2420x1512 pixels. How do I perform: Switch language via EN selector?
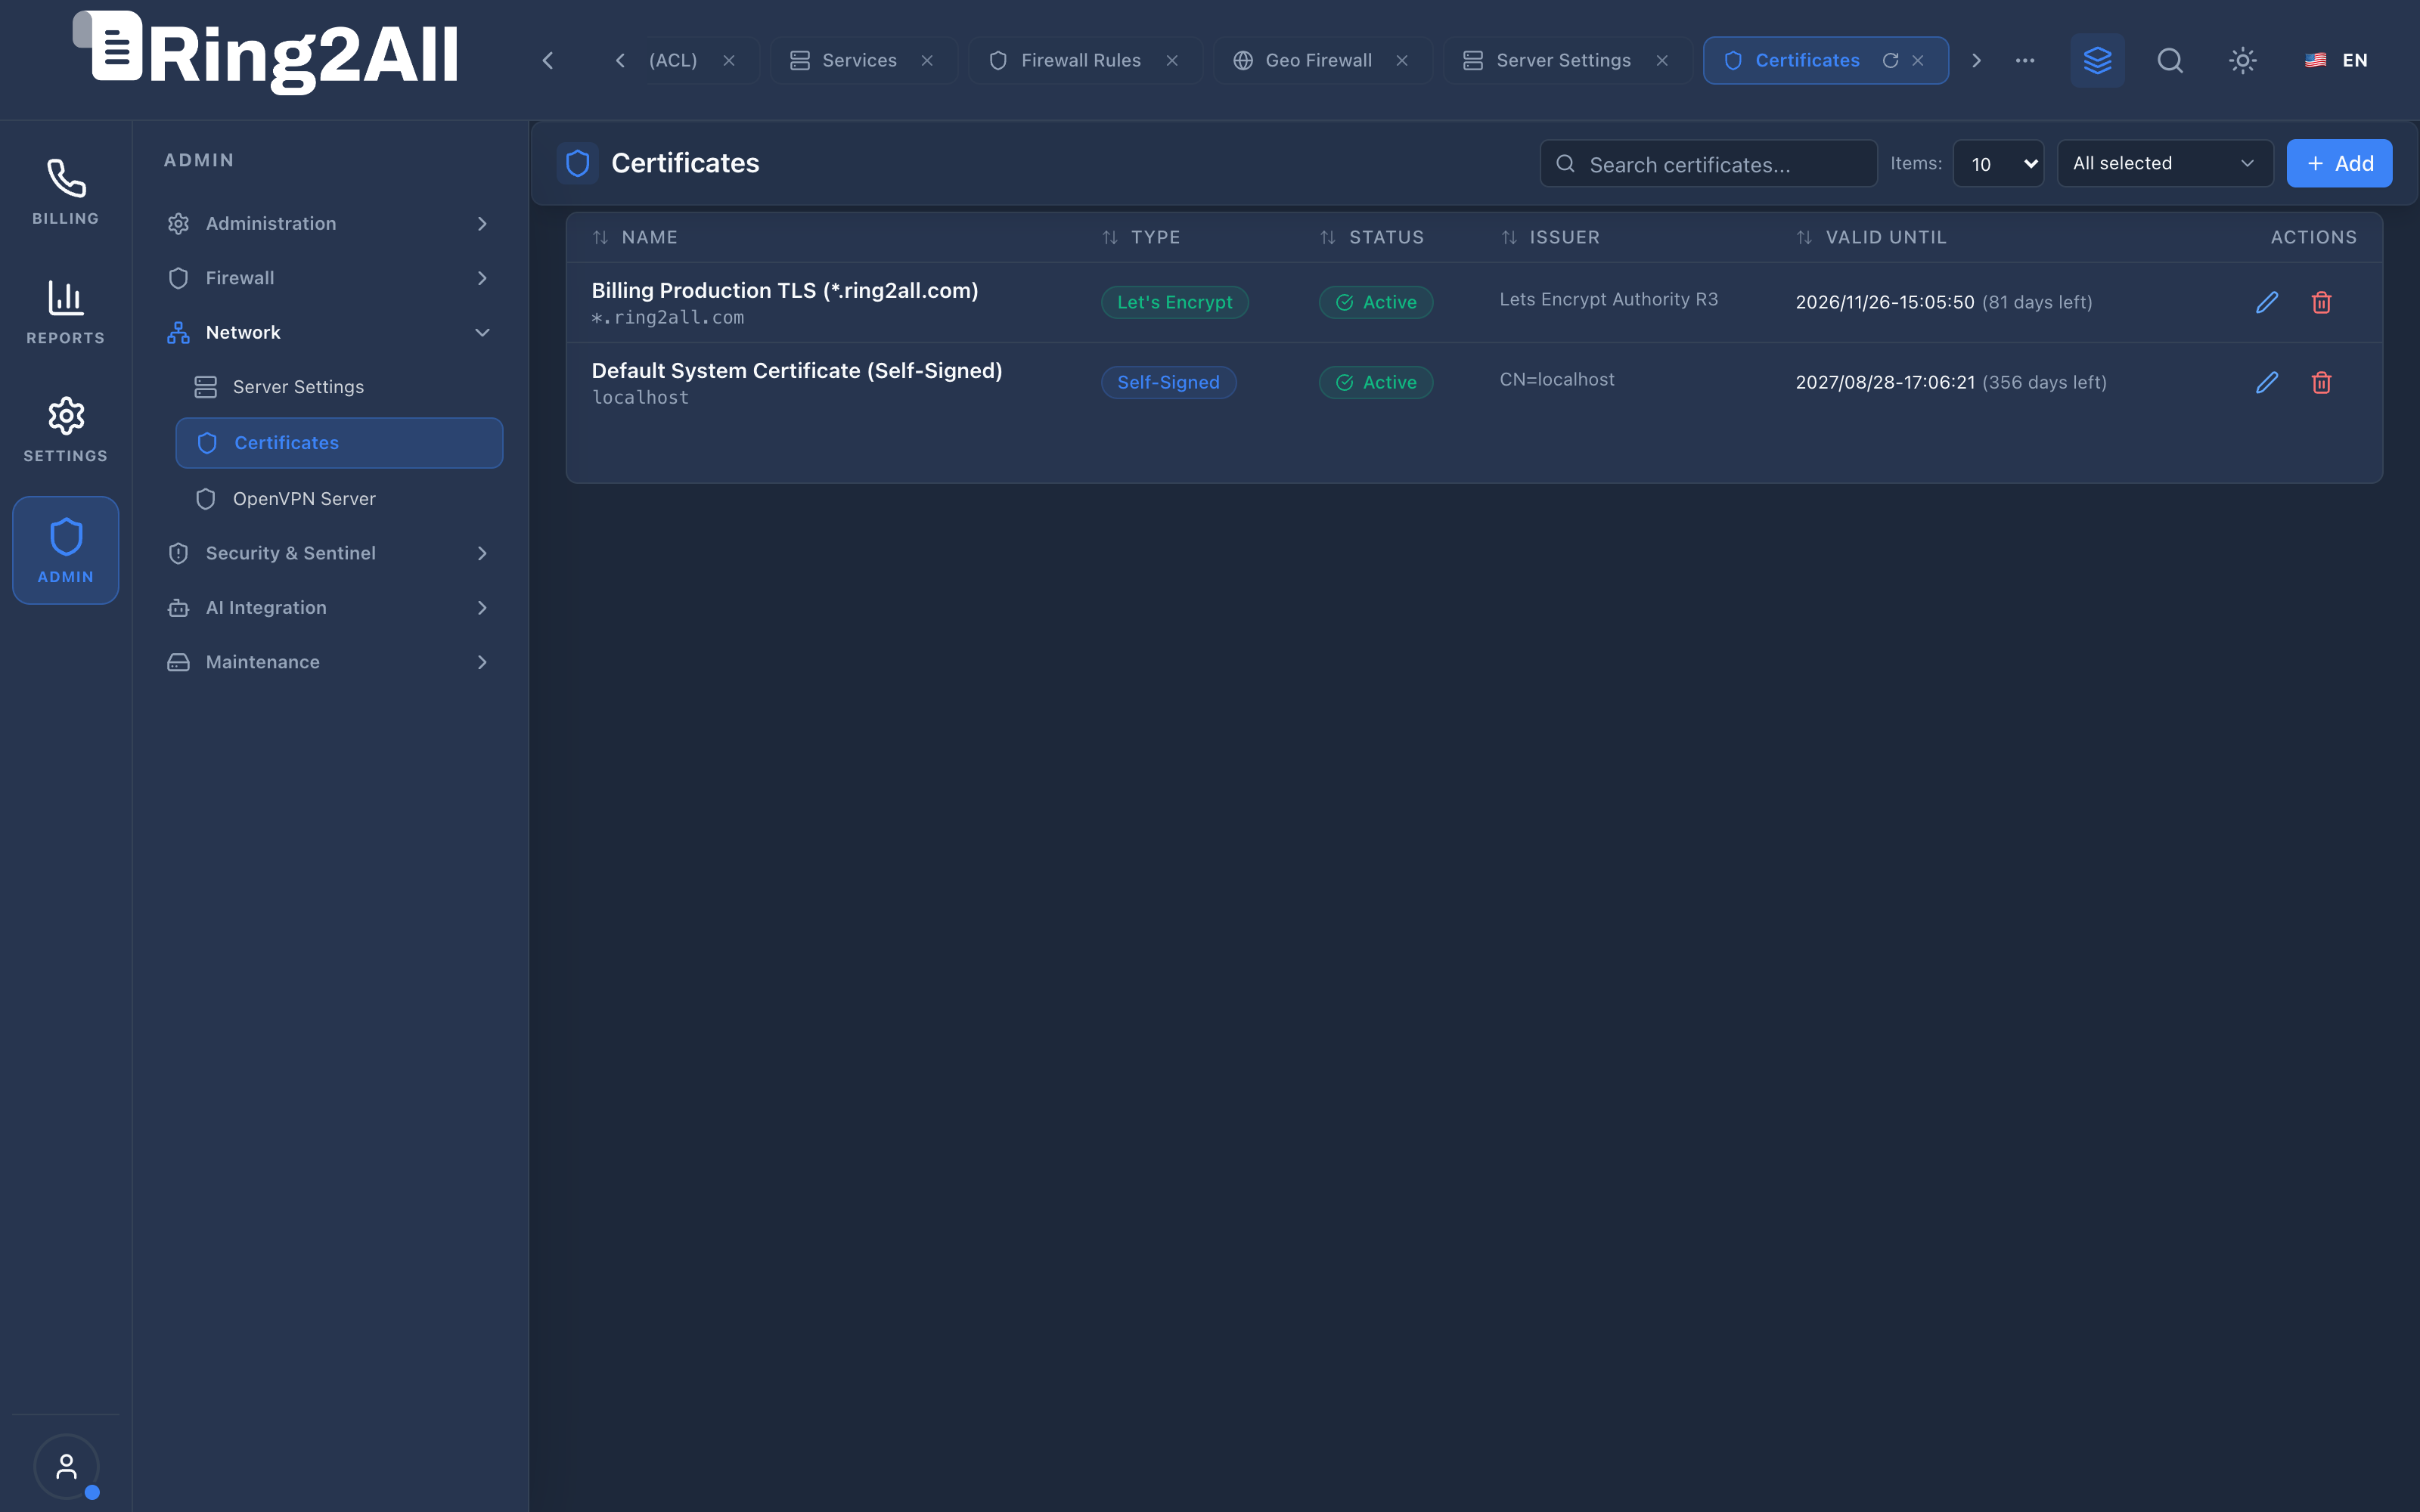click(x=2337, y=60)
